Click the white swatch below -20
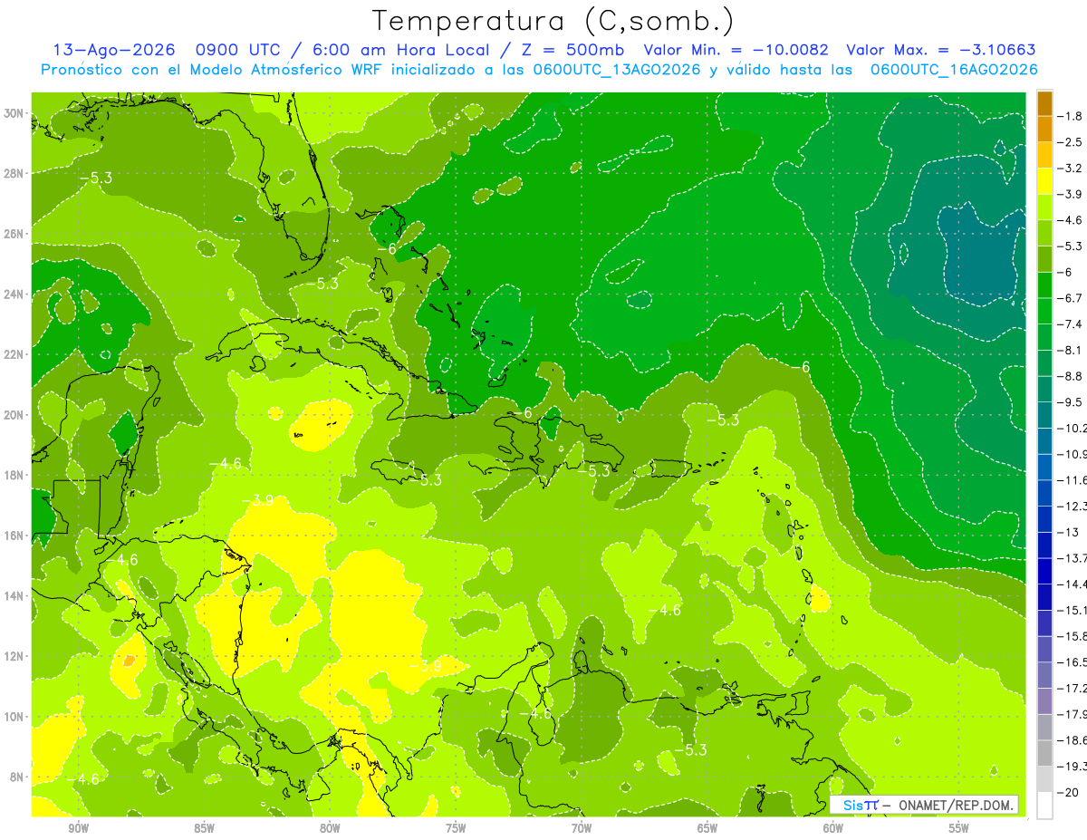The width and height of the screenshot is (1087, 840). [1044, 806]
